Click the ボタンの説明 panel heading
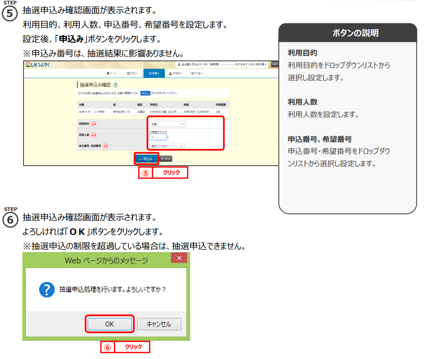Screen dimensions: 428x359 pyautogui.click(x=356, y=33)
